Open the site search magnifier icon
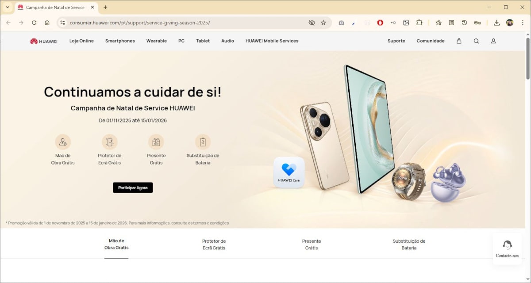The width and height of the screenshot is (531, 283). tap(476, 41)
